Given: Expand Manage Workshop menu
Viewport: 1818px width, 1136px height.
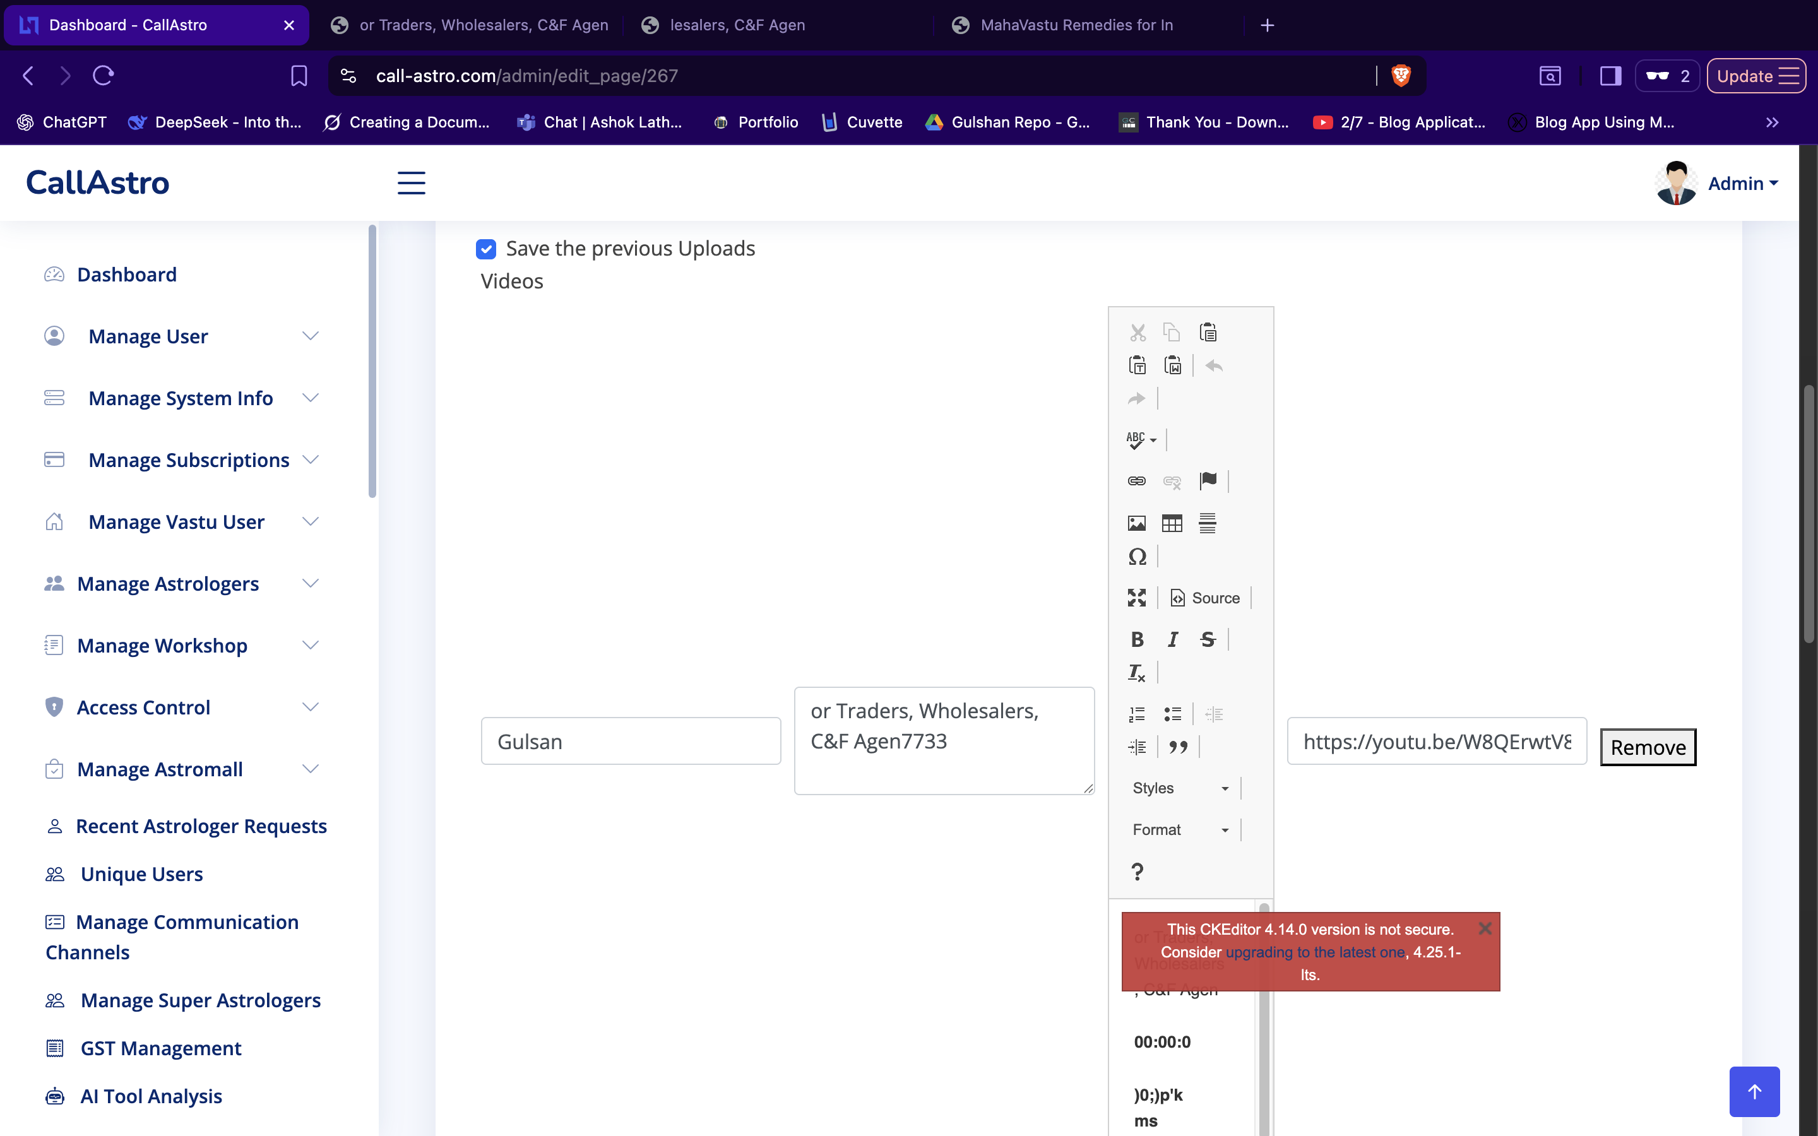Looking at the screenshot, I should (x=182, y=646).
